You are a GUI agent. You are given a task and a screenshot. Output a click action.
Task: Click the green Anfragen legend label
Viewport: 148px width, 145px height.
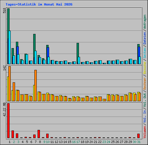pos(145,22)
